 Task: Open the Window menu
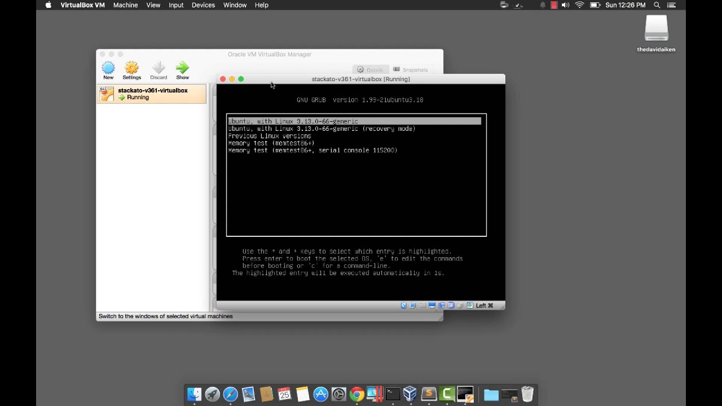click(x=235, y=5)
